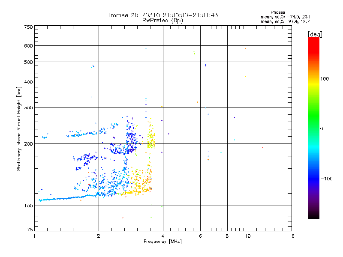This screenshot has width=343, height=257.
Task: Click the 'Stationary phase Virtual Height [km]' label
Action: coord(18,128)
